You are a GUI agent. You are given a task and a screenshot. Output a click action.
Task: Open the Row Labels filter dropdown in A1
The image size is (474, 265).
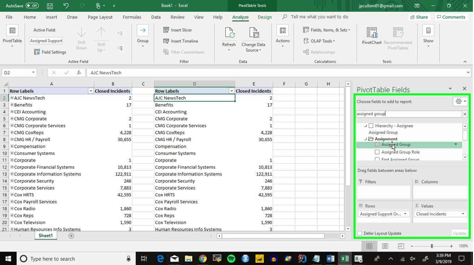coord(90,91)
